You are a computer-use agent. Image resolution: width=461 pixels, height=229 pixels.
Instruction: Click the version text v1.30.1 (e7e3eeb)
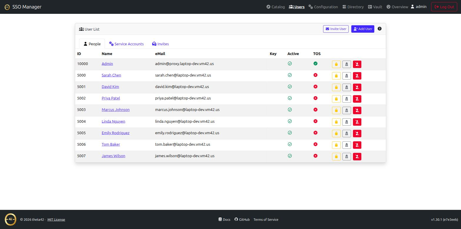[445, 220]
